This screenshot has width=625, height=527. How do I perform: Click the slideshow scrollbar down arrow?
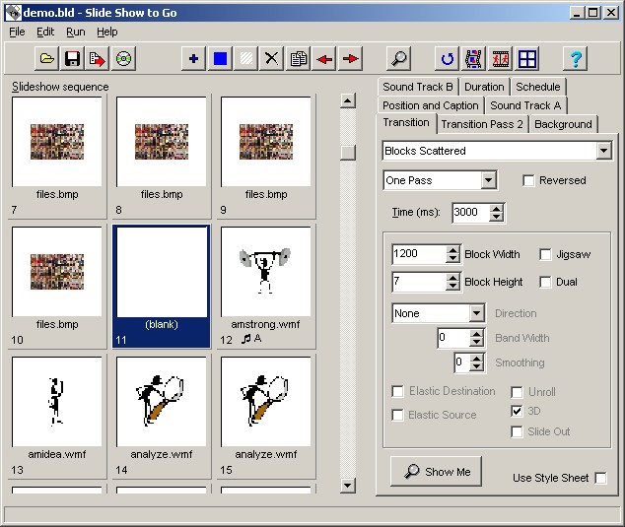tap(348, 486)
